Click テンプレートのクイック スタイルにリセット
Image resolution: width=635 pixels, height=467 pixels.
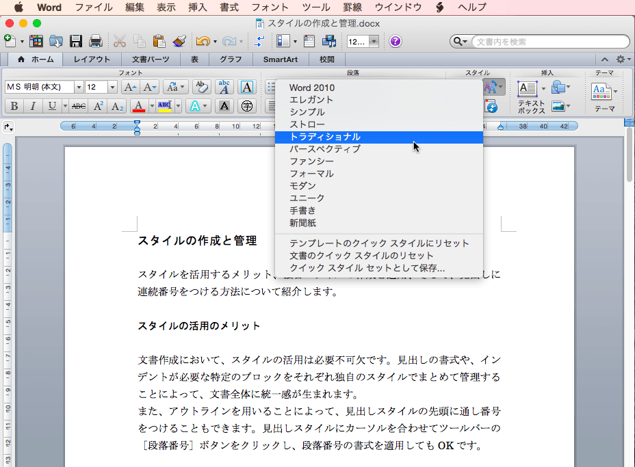pos(378,243)
